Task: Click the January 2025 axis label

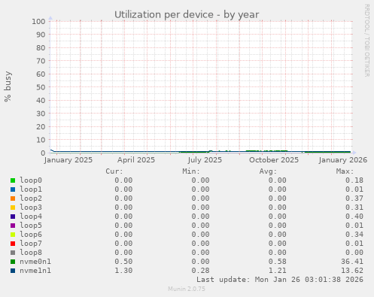Action: (68, 160)
